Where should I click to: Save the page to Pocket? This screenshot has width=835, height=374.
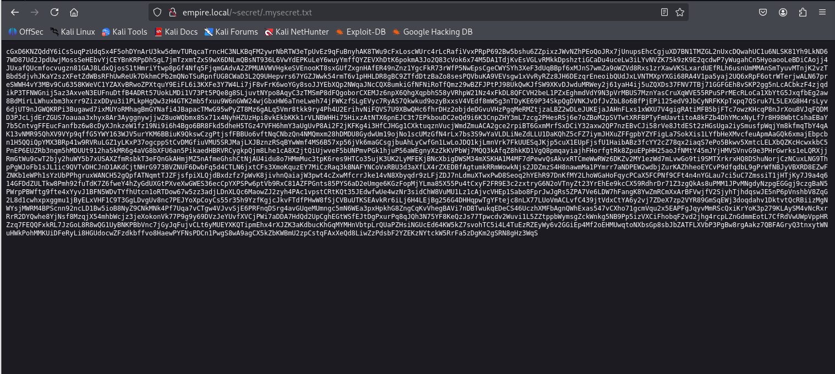coord(763,12)
